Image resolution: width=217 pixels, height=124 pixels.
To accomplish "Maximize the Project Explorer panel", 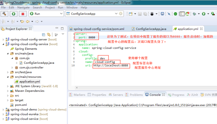I will click(62, 29).
